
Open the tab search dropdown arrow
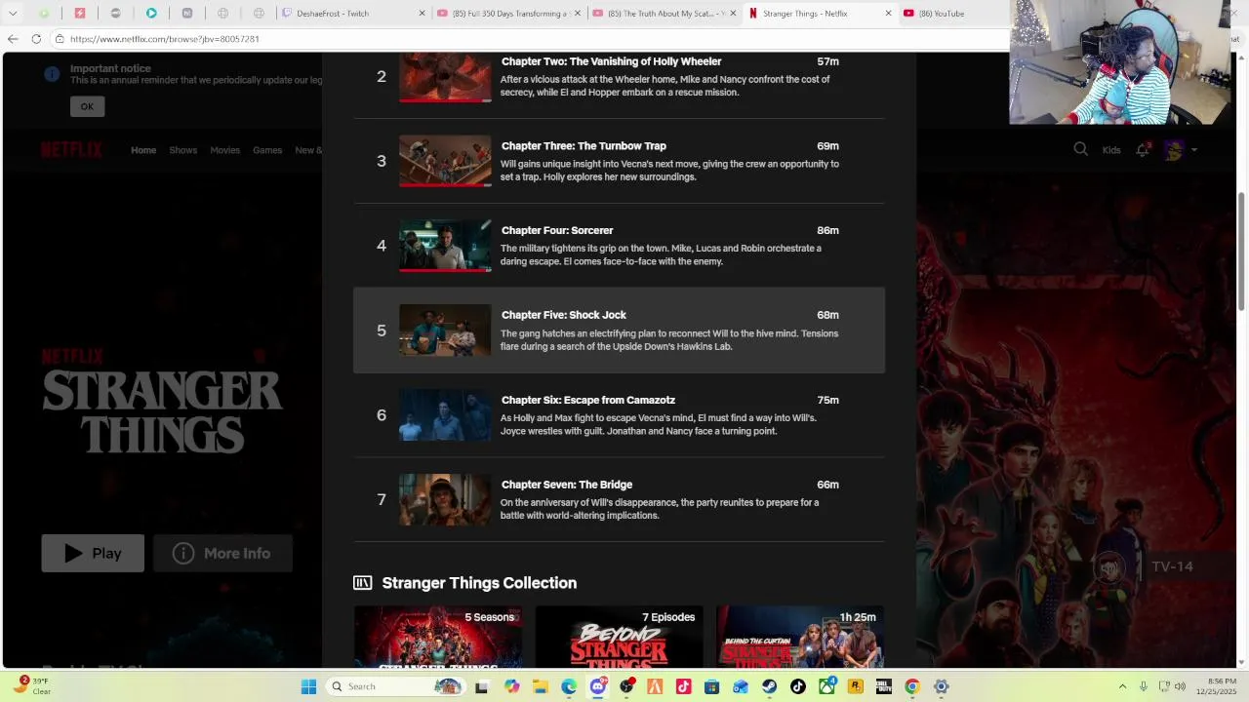[x=13, y=14]
